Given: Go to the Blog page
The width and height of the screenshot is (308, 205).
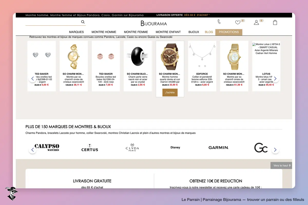Looking at the screenshot, I should (209, 32).
